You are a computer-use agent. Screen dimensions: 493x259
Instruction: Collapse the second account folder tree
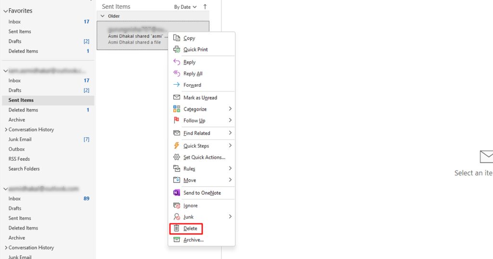click(5, 189)
